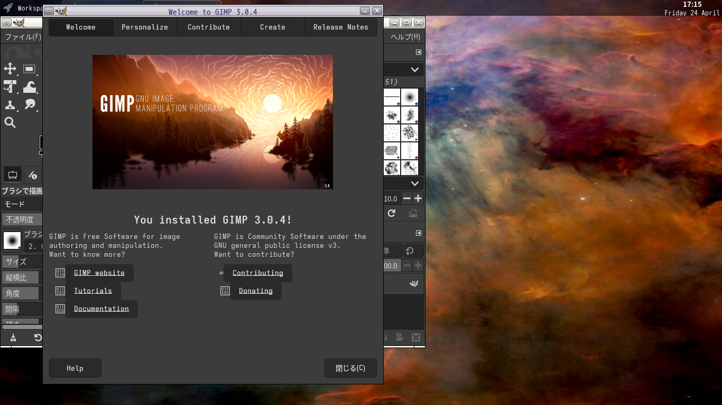The image size is (722, 405).
Task: Open the ファイル(F) menu in GIMP
Action: click(x=23, y=37)
